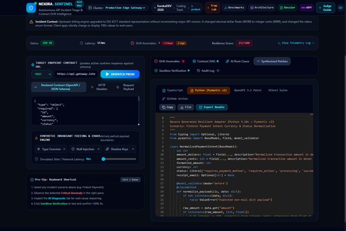Viewport: 346px width, 231px height.
Task: Click the AI Diagnostic link in the pro-tip
Action: [x=57, y=198]
